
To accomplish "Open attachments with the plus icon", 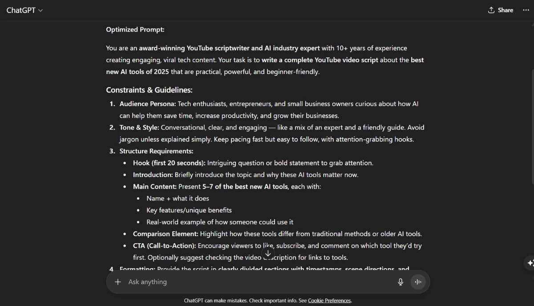I will point(117,282).
